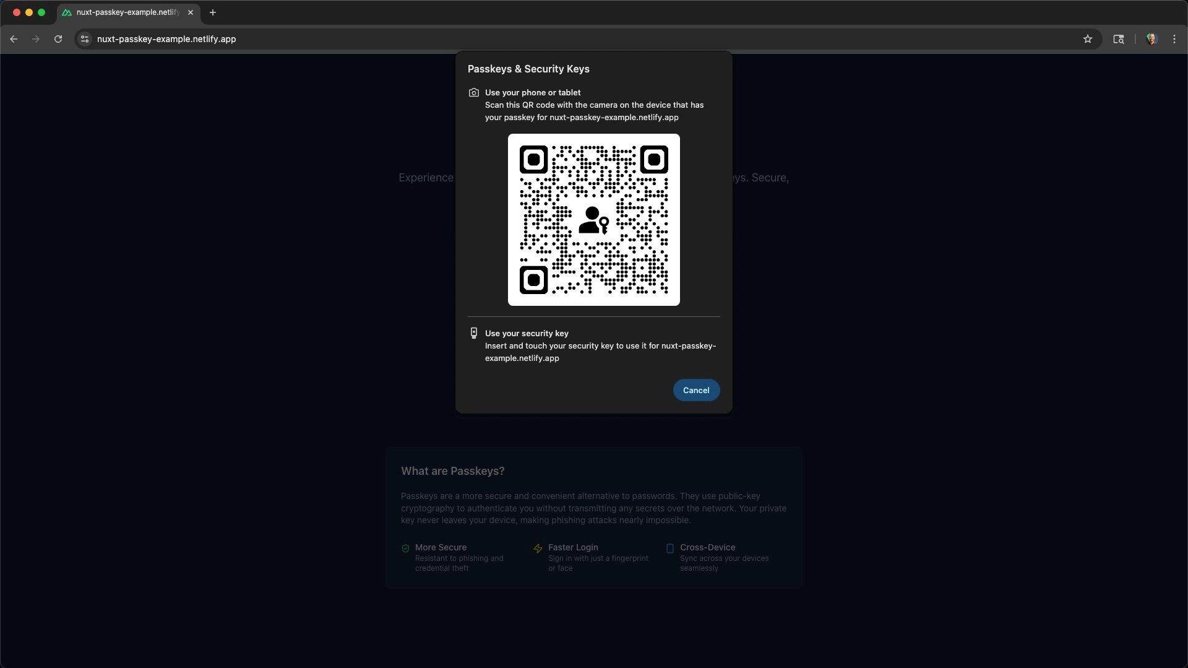Screen dimensions: 1188x668
Task: Click the passkey QR code image
Action: 593,220
